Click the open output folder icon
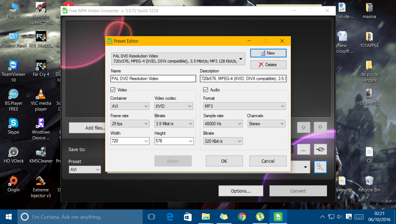Viewport: 396px width, 224px height. click(320, 149)
